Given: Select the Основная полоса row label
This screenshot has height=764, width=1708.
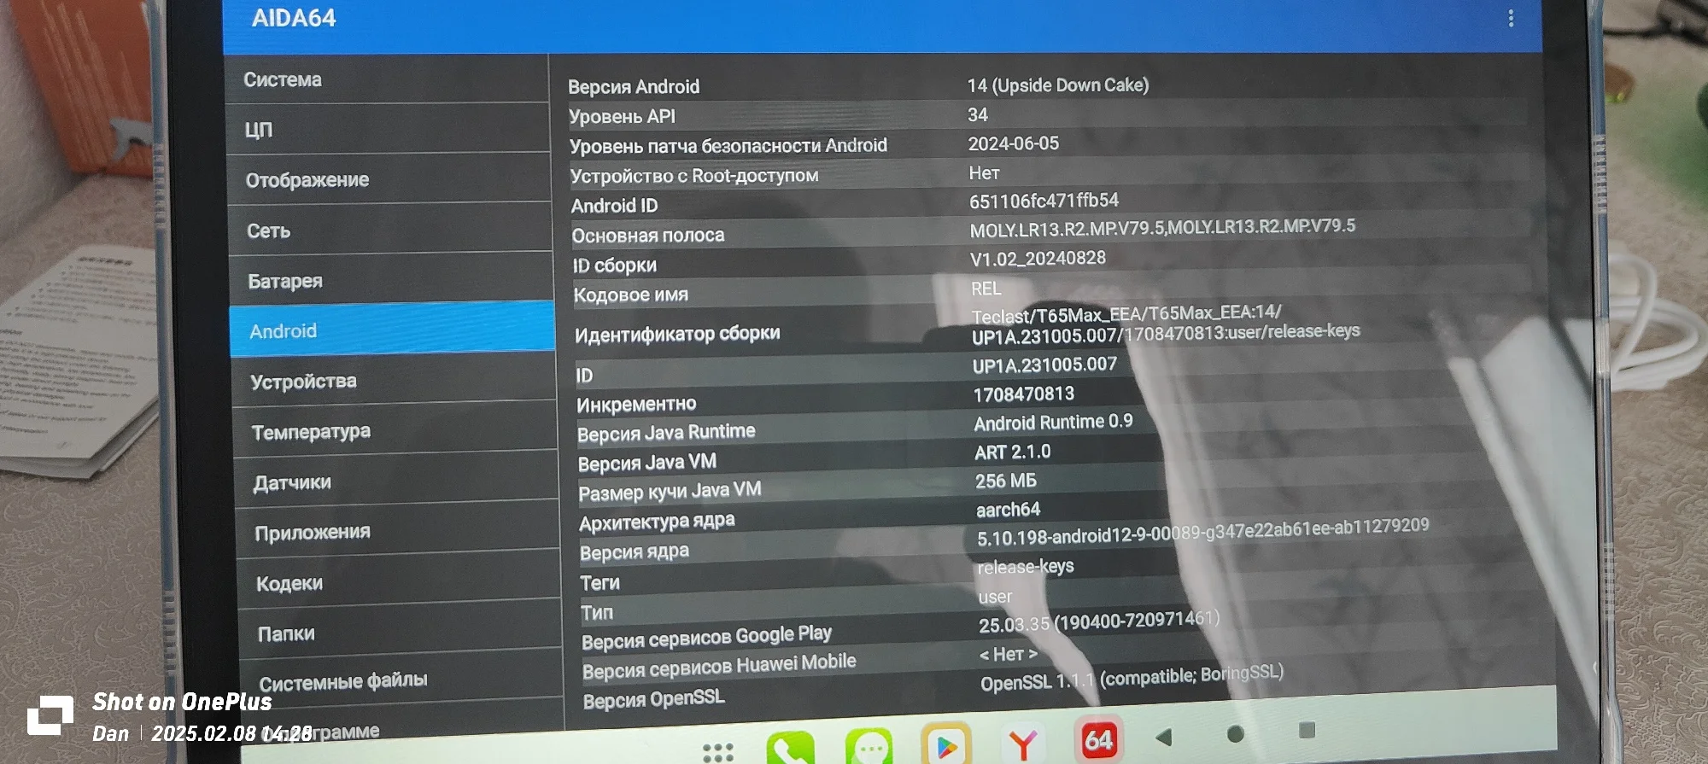Looking at the screenshot, I should [x=648, y=236].
